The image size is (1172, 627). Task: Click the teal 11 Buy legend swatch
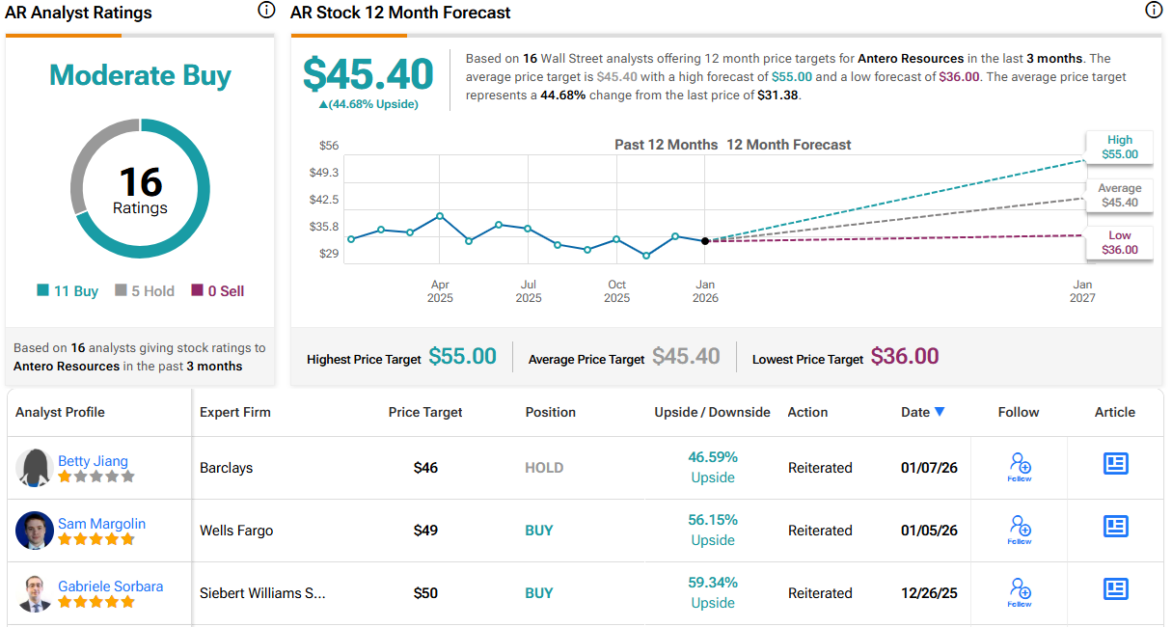click(42, 291)
